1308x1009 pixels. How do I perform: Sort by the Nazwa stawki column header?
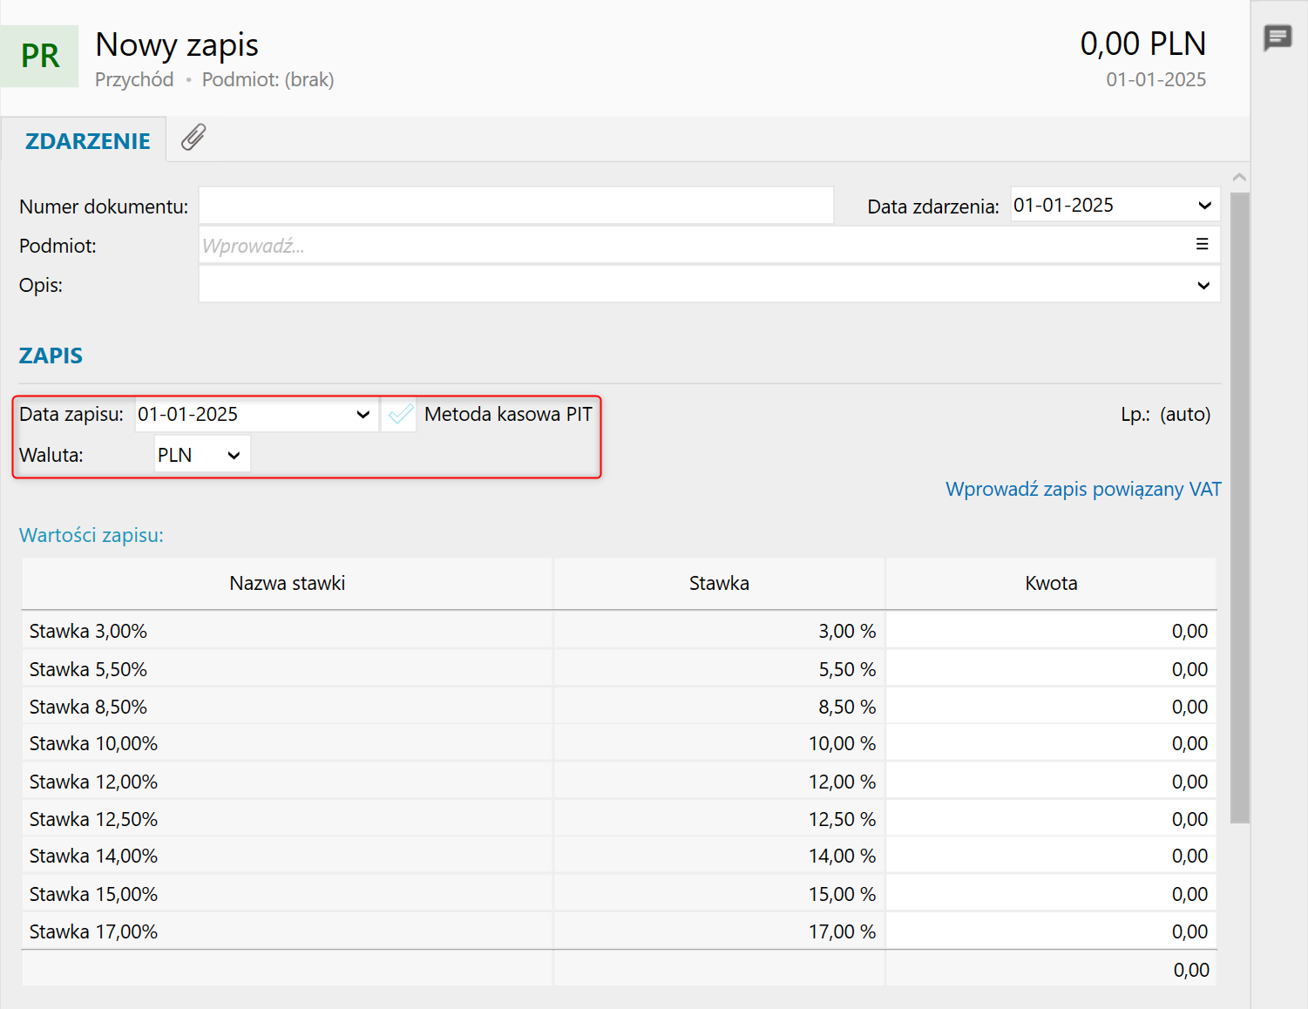click(x=287, y=583)
